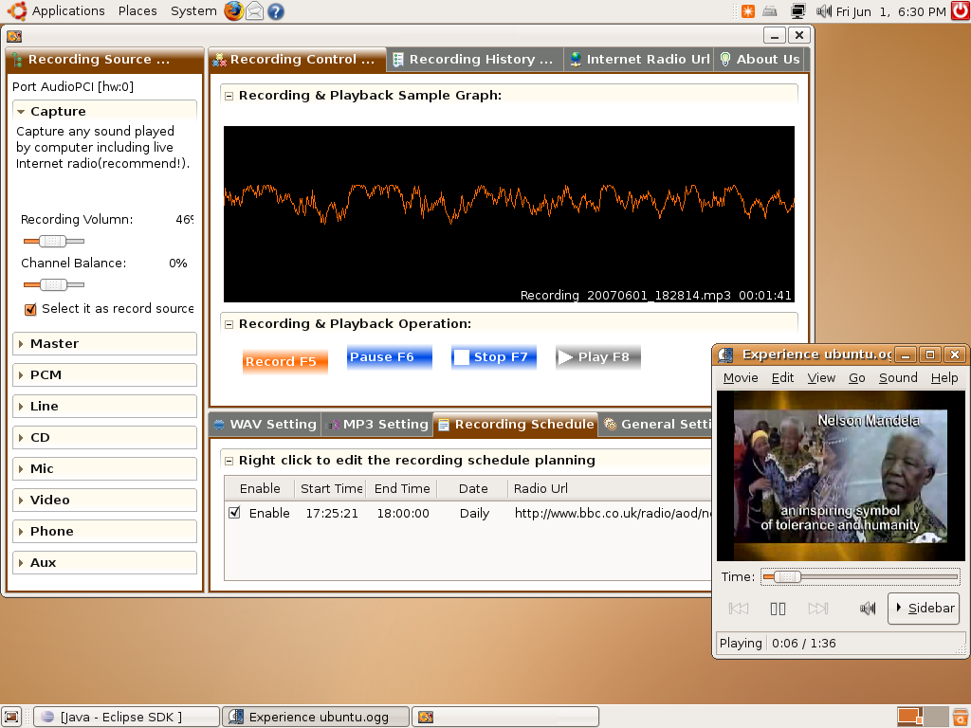
Task: Click the volume speaker icon in top panel
Action: [x=824, y=11]
